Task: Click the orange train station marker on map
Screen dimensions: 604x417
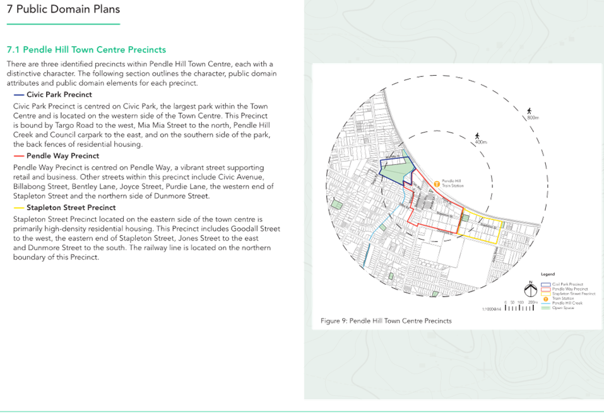Action: coord(437,184)
